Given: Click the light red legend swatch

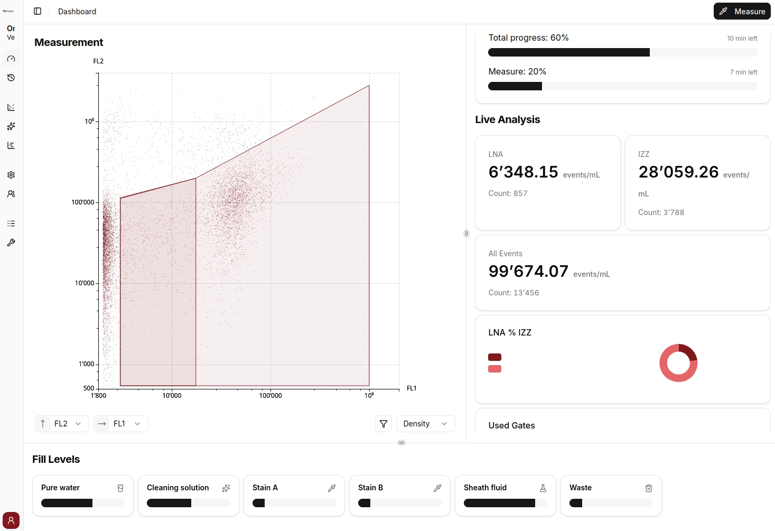Looking at the screenshot, I should coord(494,369).
